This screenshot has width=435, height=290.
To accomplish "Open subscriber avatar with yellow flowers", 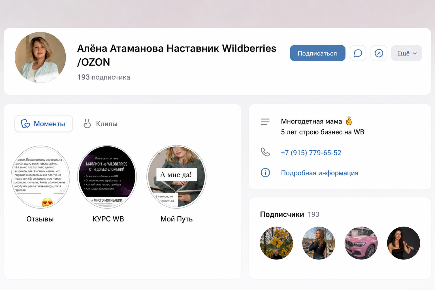I will (x=276, y=243).
